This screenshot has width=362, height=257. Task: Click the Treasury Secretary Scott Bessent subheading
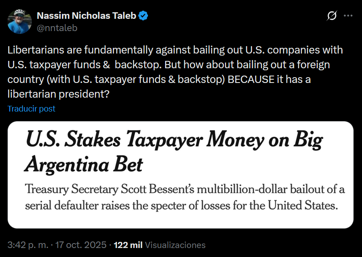pos(185,190)
